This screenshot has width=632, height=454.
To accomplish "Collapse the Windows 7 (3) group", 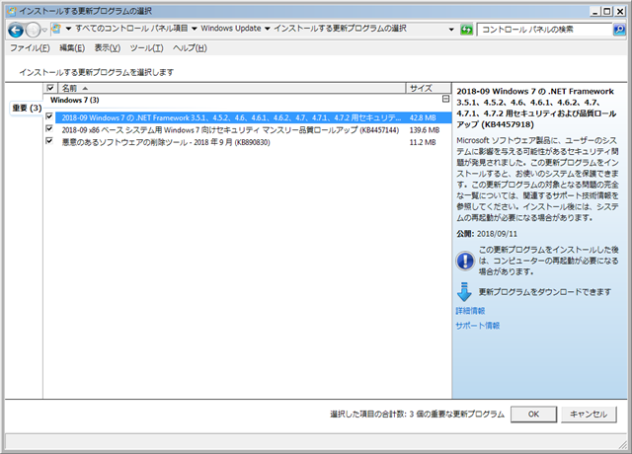I will click(x=445, y=99).
